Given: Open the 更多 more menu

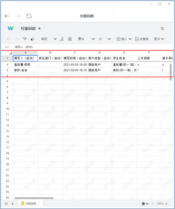Looking at the screenshot, I should [x=159, y=39].
